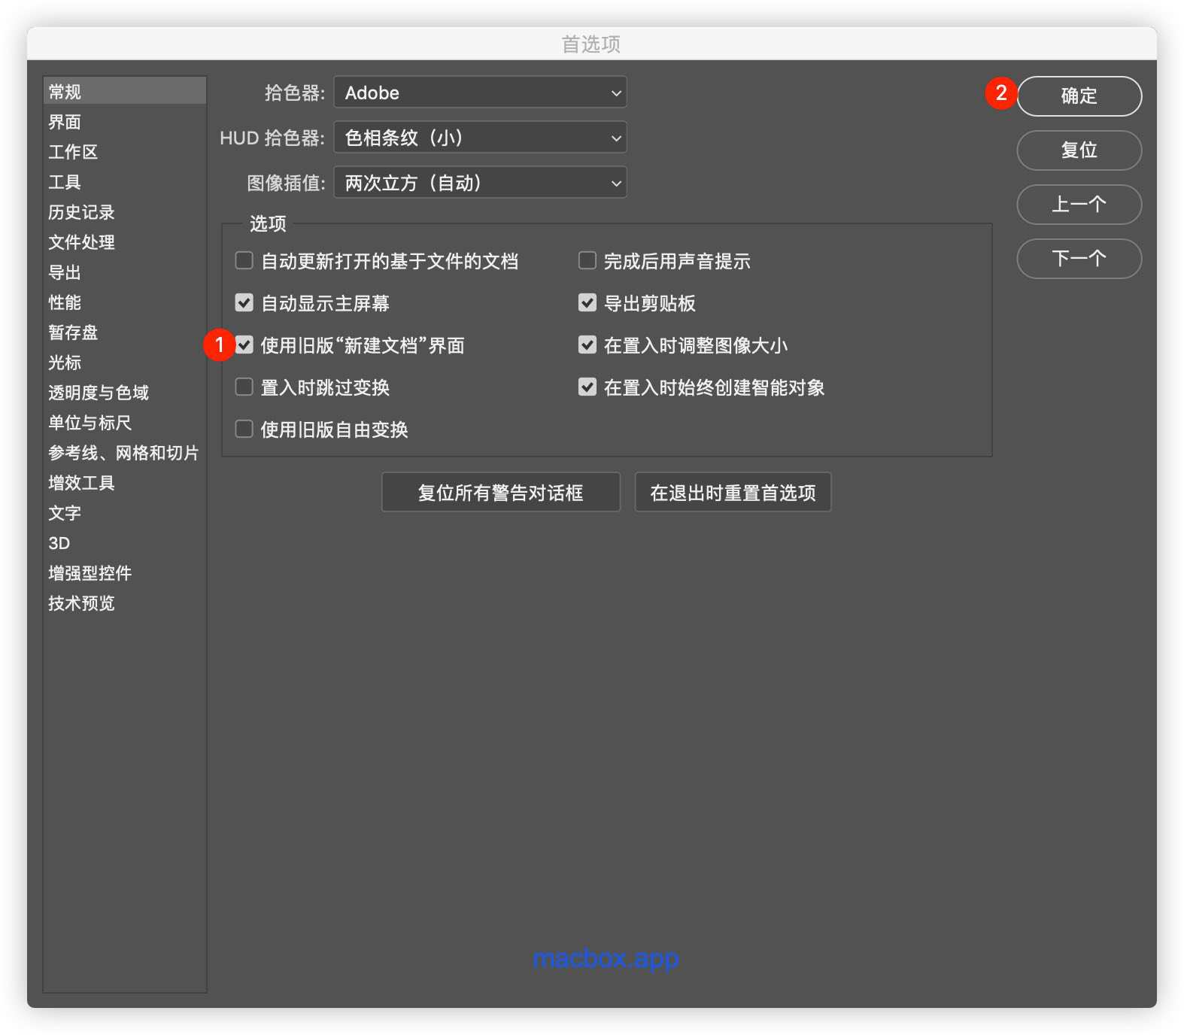Switch to 文件处理 category
Viewport: 1184px width, 1035px height.
[125, 242]
